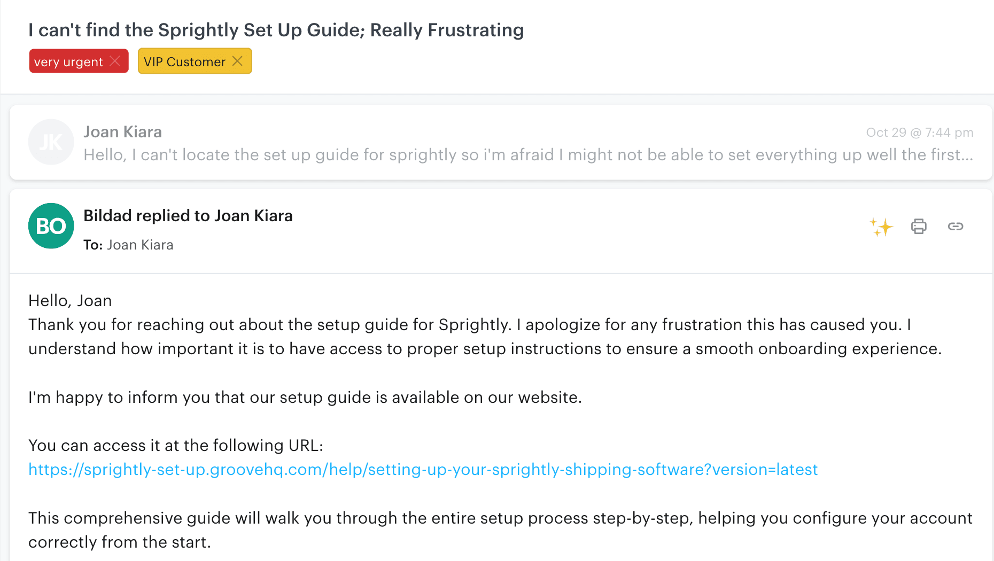Select the 'Hello, Joan' greeting line

point(70,300)
